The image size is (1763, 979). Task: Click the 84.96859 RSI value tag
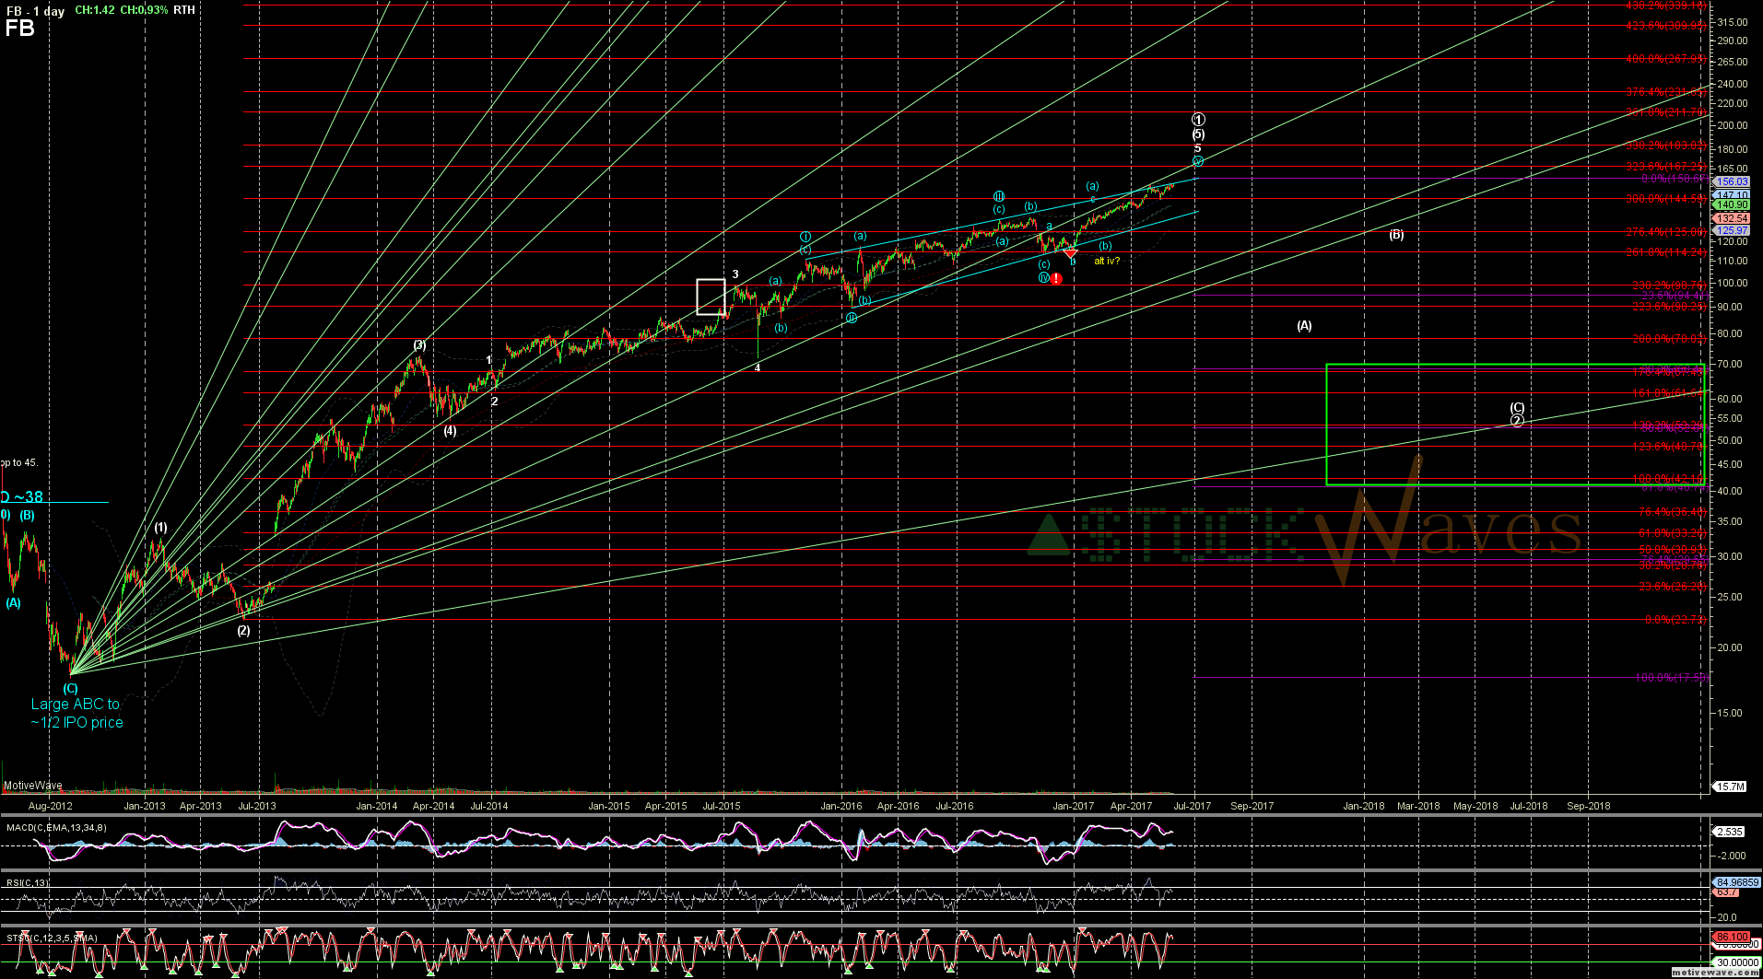[1737, 882]
